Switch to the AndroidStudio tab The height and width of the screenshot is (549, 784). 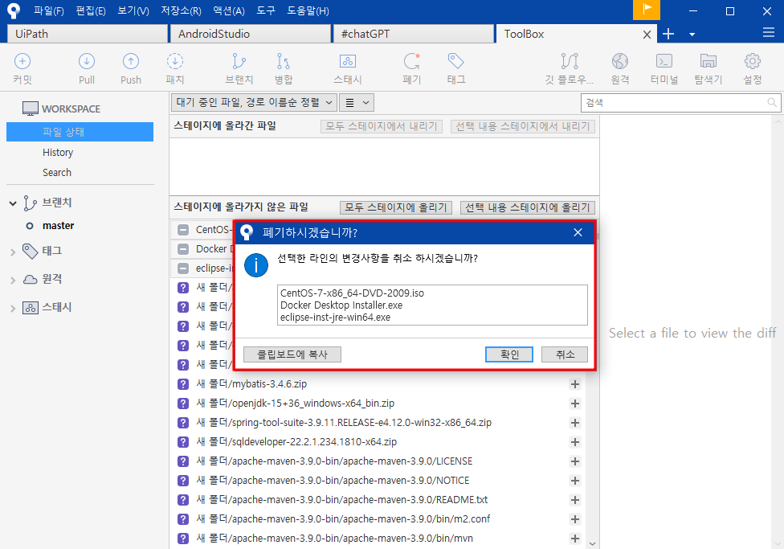click(x=250, y=34)
